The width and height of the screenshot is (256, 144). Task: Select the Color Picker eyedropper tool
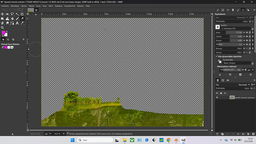coord(22,23)
